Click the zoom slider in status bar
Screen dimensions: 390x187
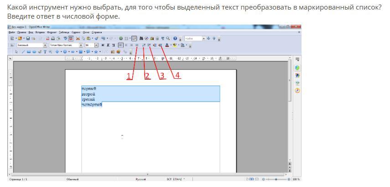(x=276, y=179)
